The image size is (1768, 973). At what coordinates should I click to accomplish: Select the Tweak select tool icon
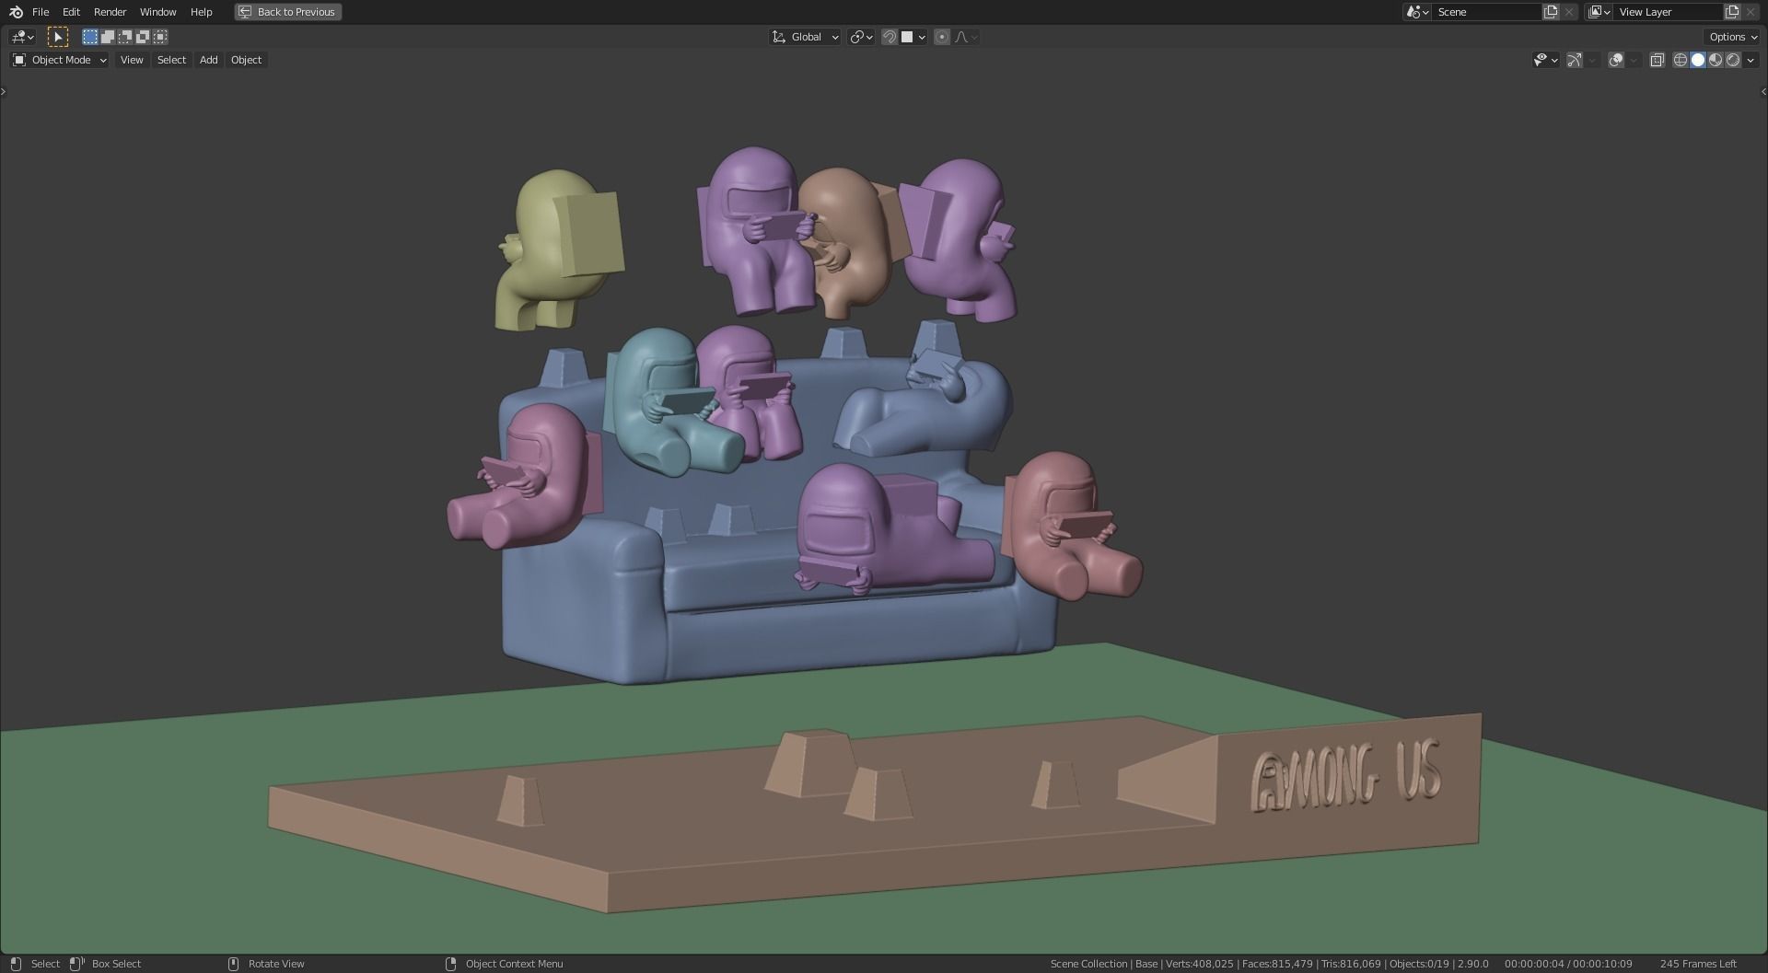(x=57, y=37)
